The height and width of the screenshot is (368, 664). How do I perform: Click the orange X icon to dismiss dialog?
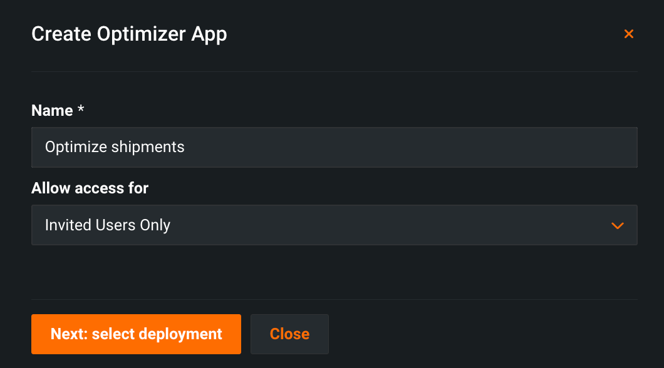(629, 34)
